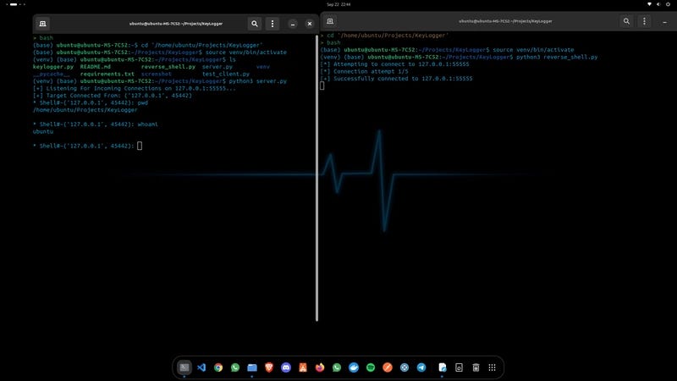Open Terminal from the dock

pos(184,367)
